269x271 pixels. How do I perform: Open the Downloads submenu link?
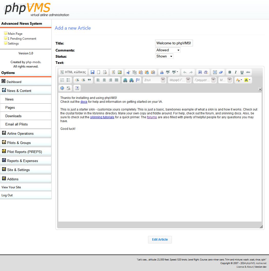point(26,116)
